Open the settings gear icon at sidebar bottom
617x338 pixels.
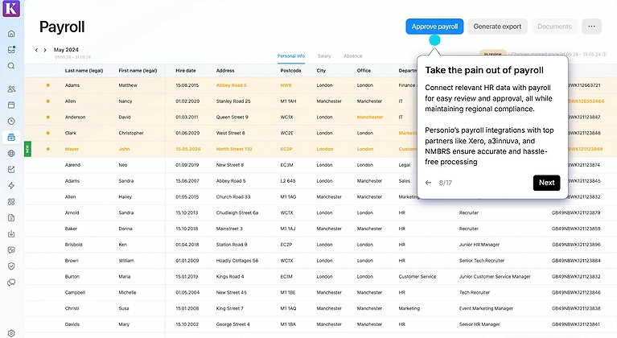point(11,333)
